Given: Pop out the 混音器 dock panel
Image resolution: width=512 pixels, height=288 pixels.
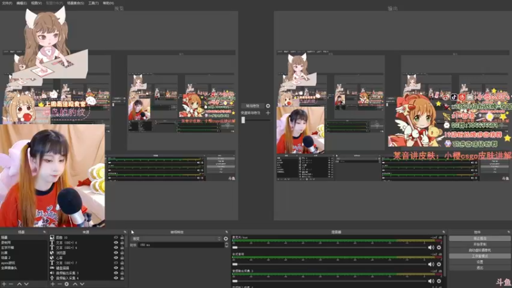Looking at the screenshot, I should (444, 232).
